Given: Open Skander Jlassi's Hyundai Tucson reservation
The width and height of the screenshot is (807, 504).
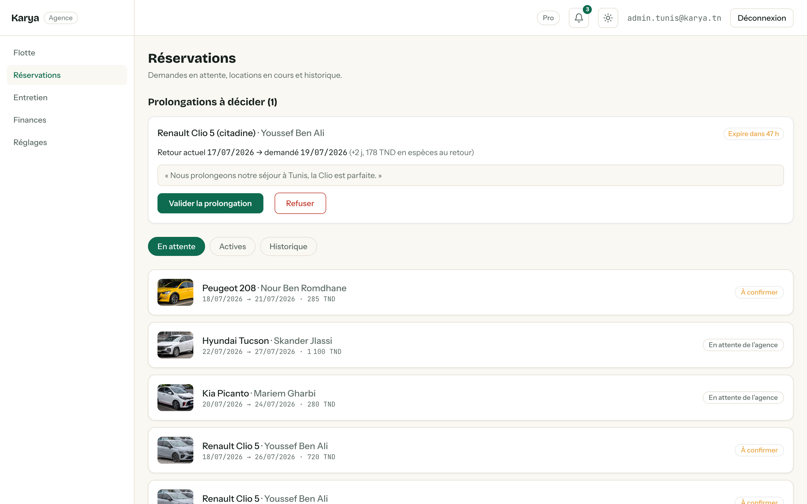Looking at the screenshot, I should (x=470, y=345).
